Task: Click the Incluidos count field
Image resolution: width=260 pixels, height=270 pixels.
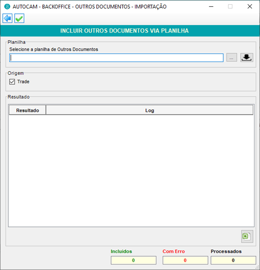Action: (x=133, y=260)
